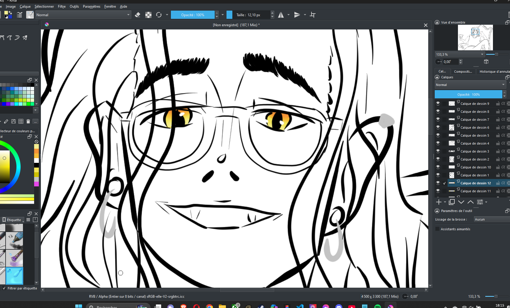Viewport: 510px width, 308px height.
Task: Toggle canvas mirror view icon in overview
Action: click(x=486, y=62)
